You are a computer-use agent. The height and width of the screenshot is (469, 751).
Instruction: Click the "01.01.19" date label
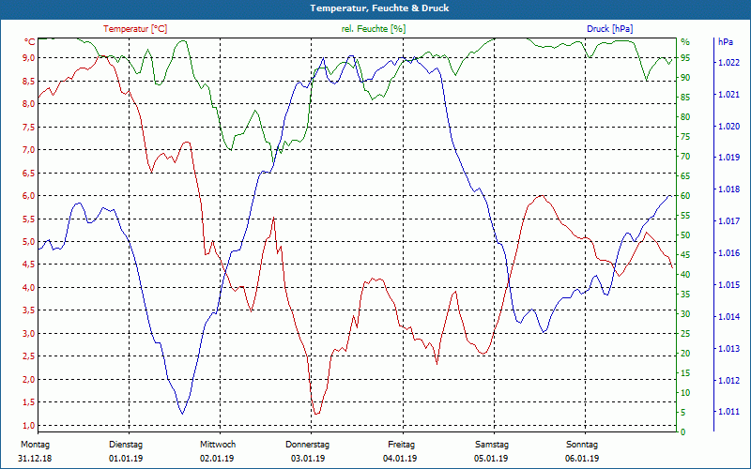(126, 459)
